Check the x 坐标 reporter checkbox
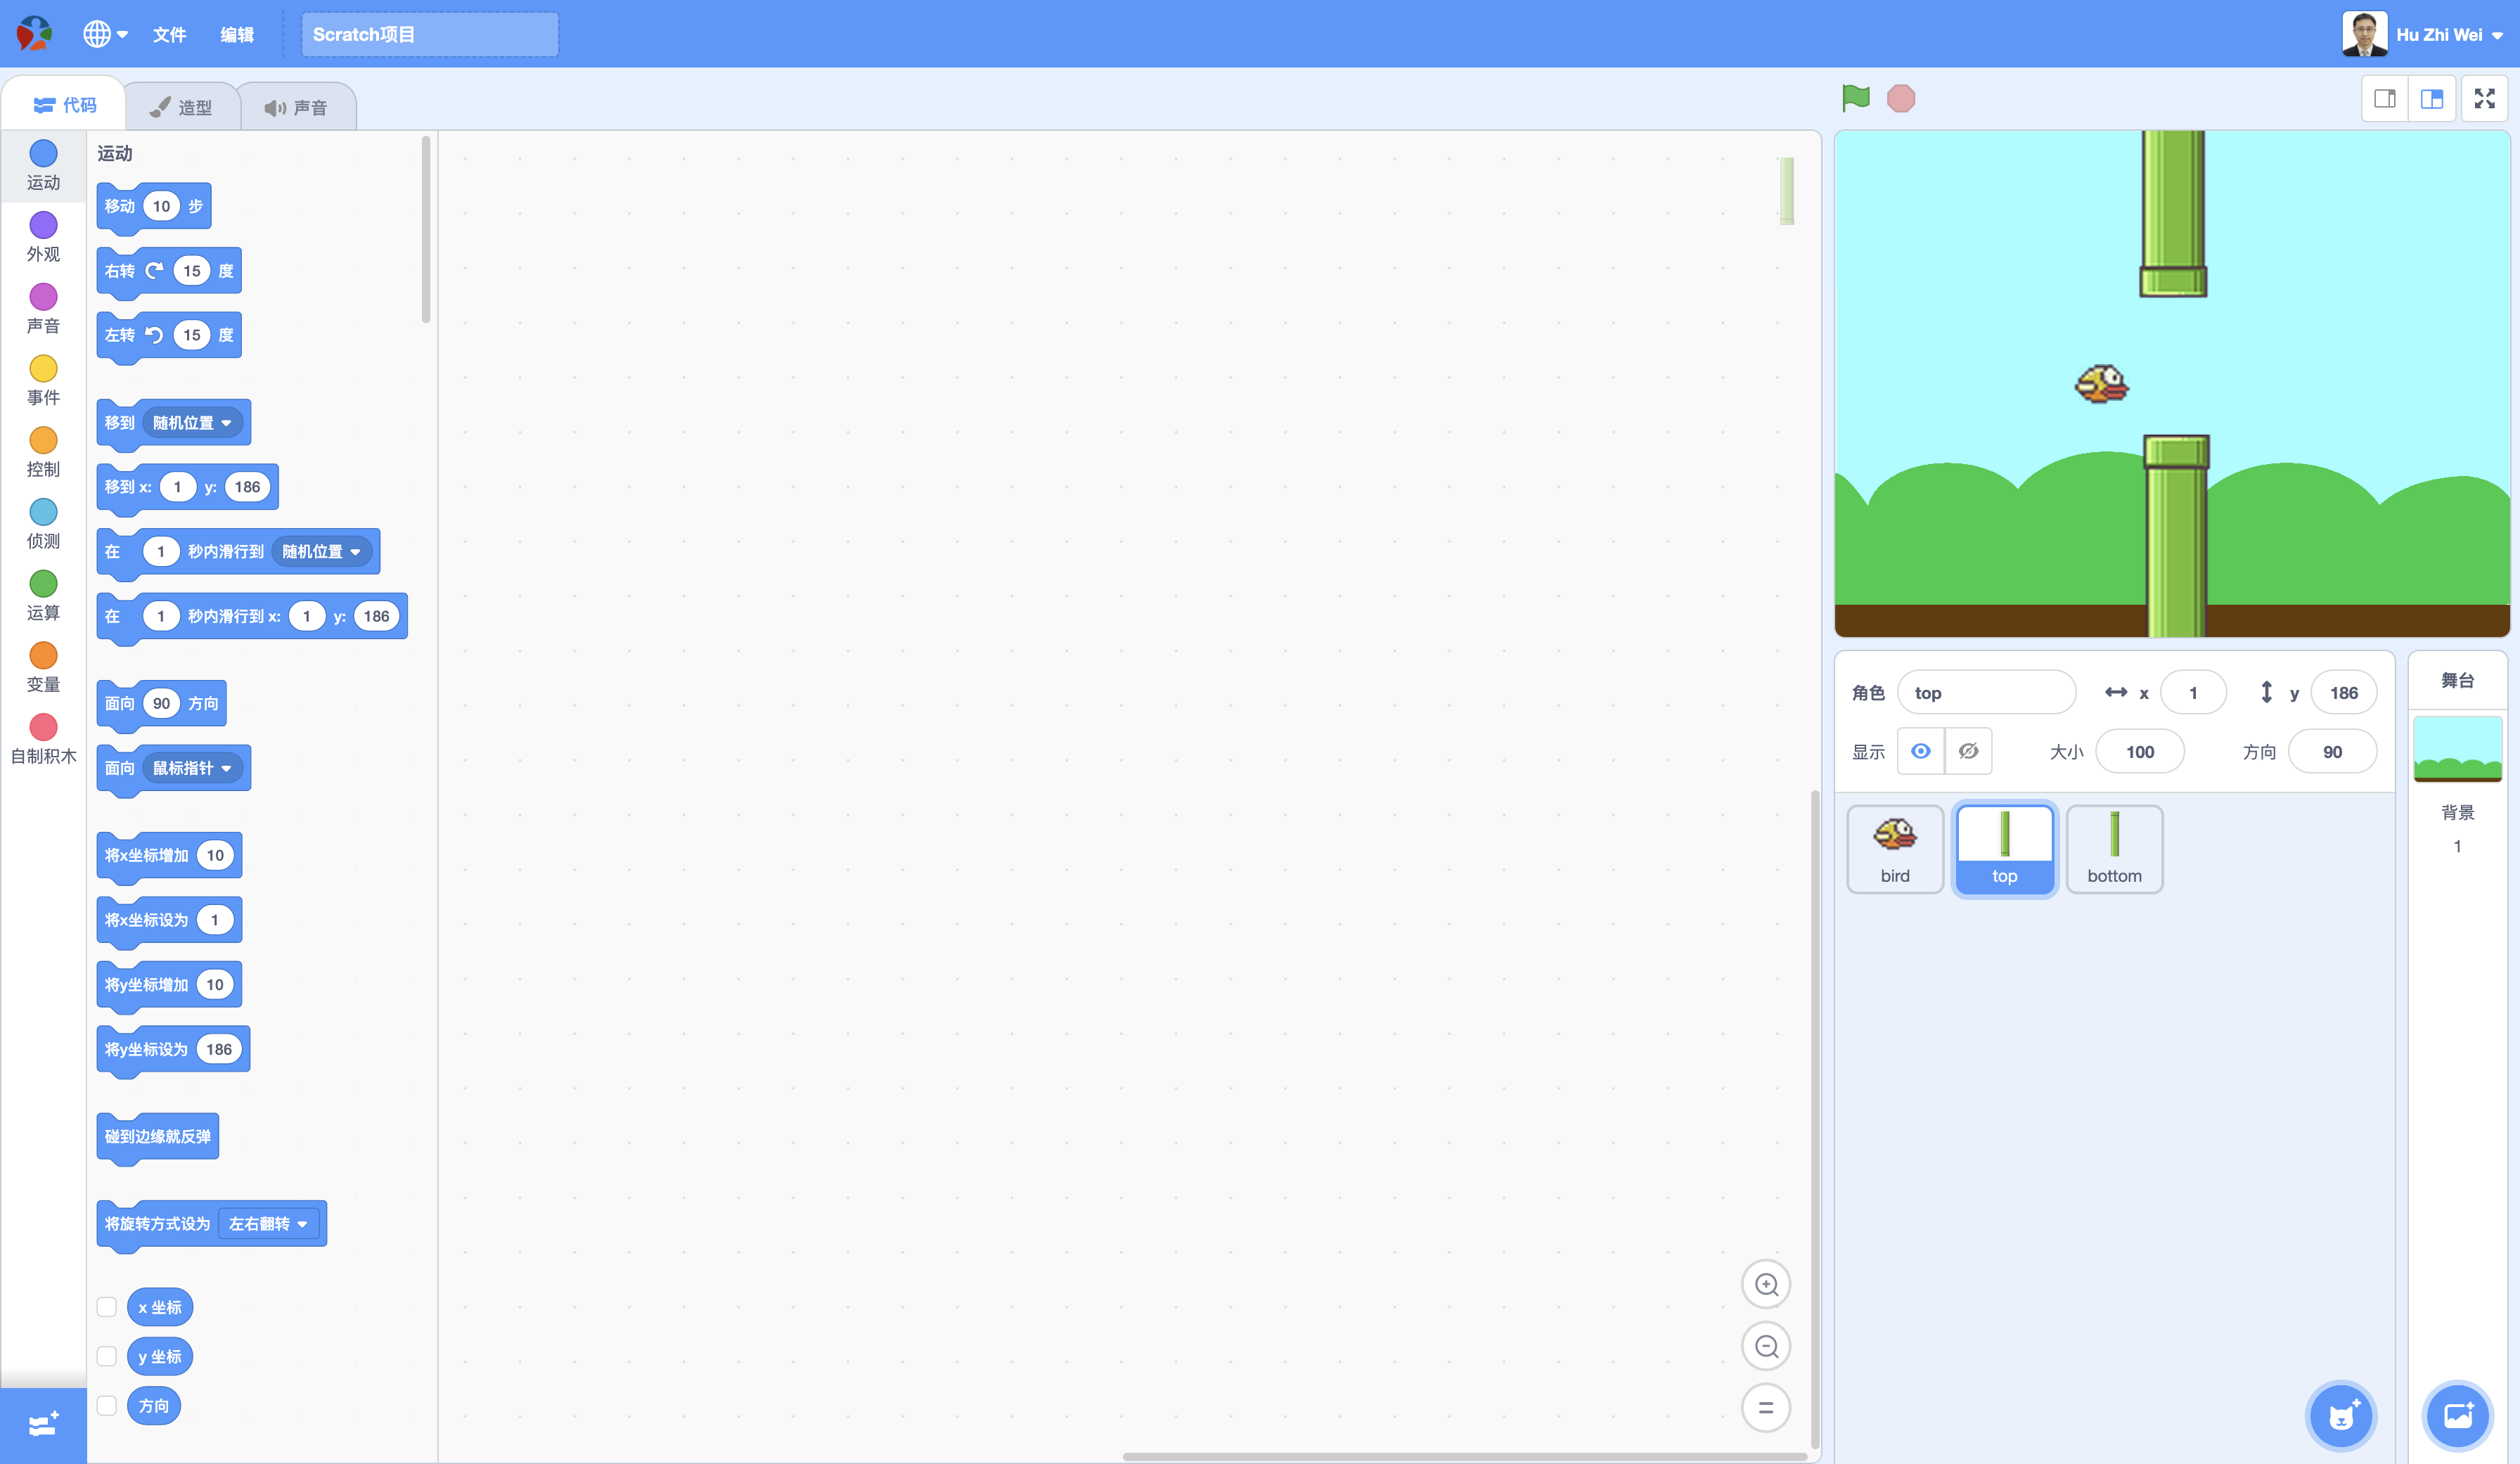Viewport: 2520px width, 1464px height. click(107, 1307)
